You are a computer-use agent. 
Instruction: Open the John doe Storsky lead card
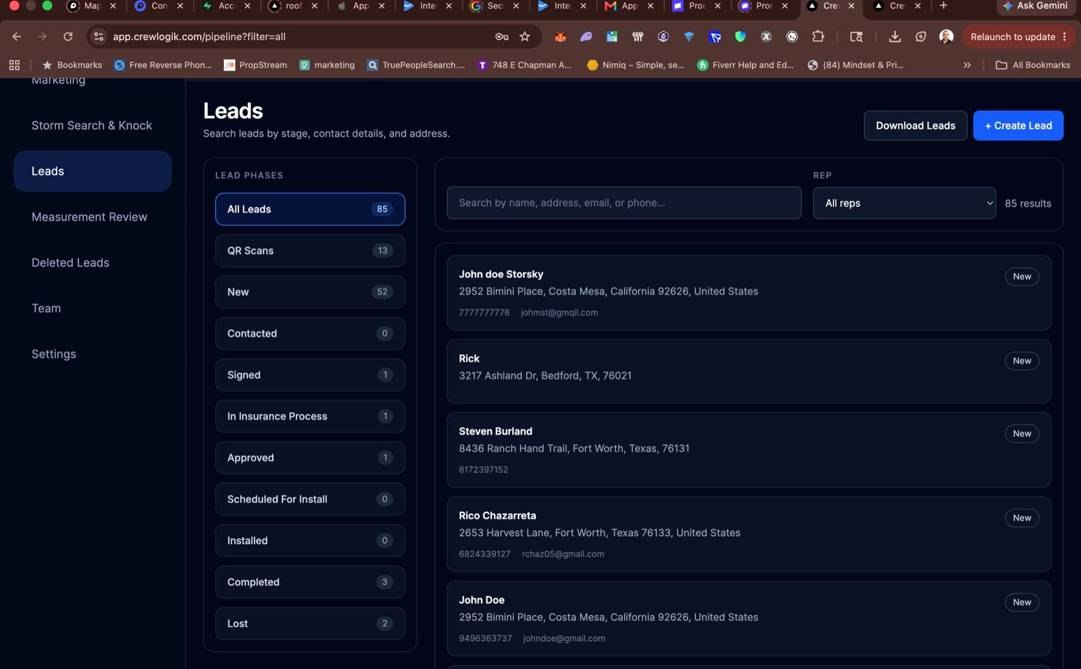(749, 292)
